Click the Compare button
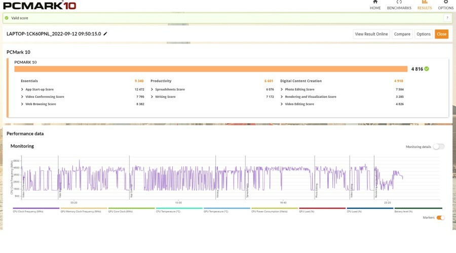The height and width of the screenshot is (253, 456). tap(402, 34)
